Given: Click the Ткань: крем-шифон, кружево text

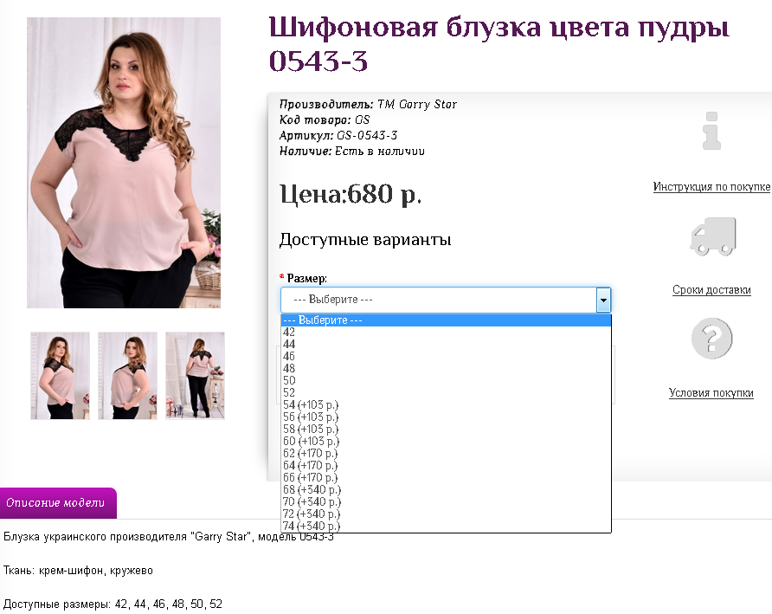Looking at the screenshot, I should tap(78, 571).
